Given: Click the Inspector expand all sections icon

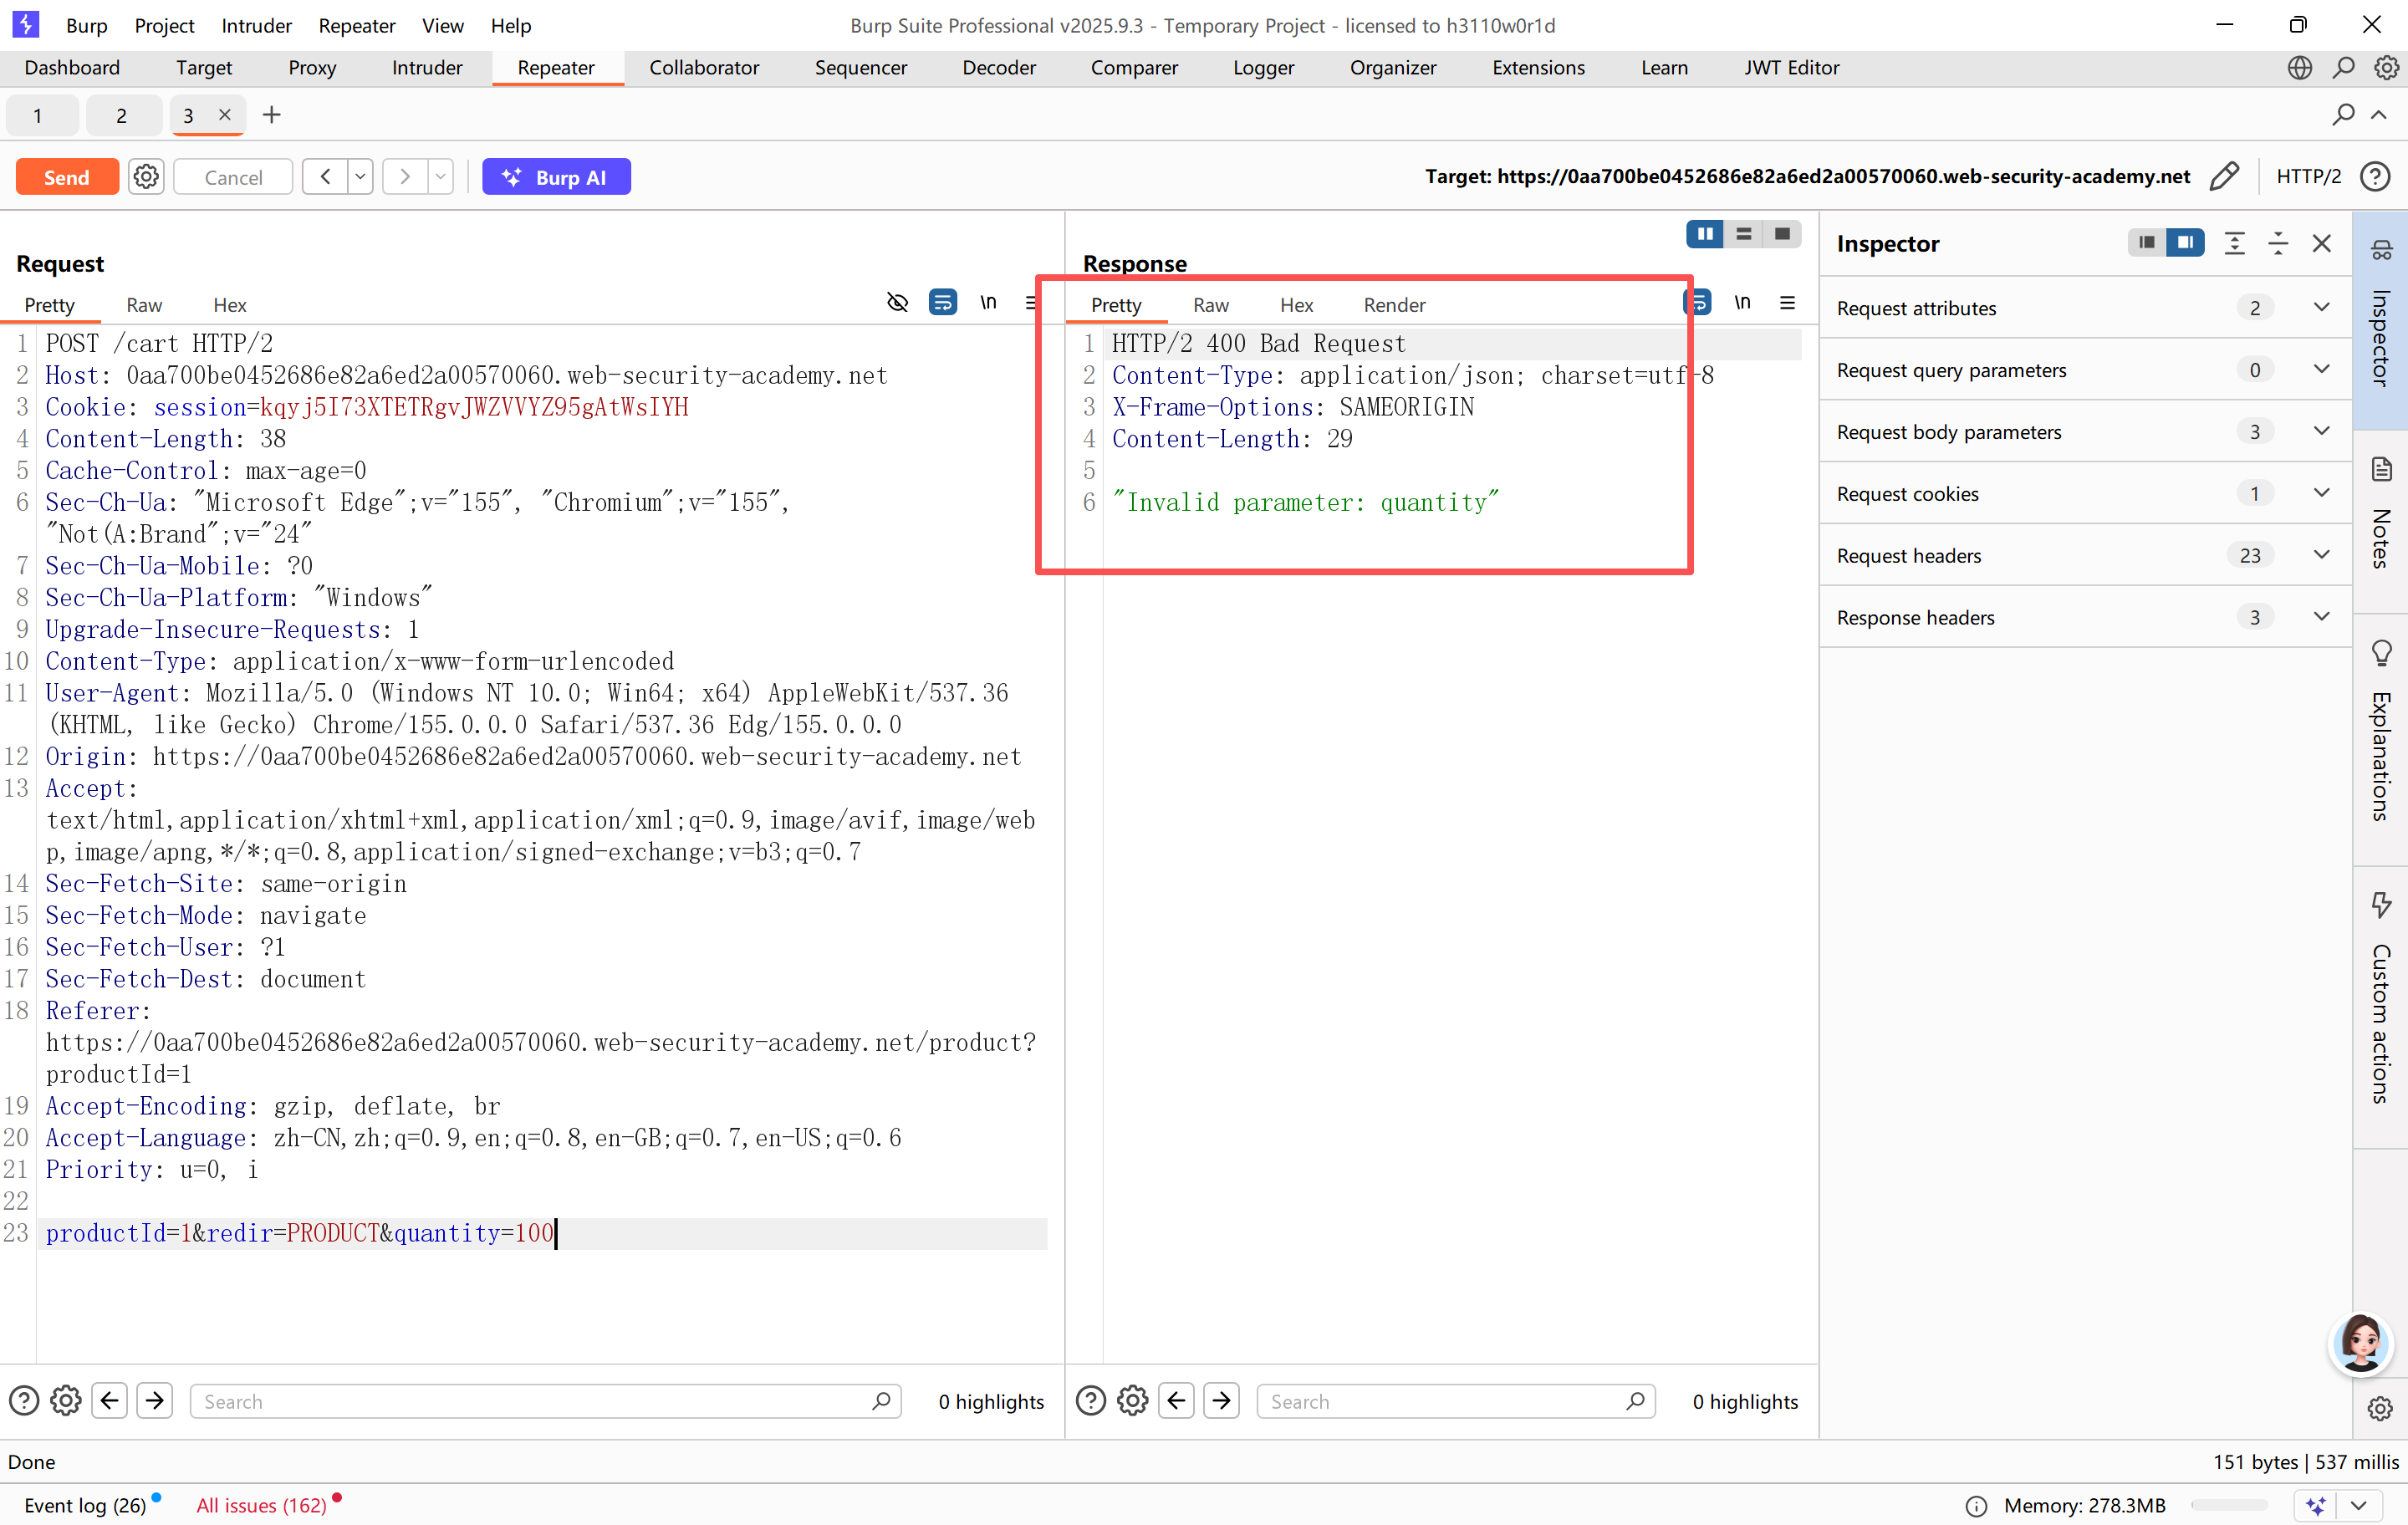Looking at the screenshot, I should [2234, 243].
